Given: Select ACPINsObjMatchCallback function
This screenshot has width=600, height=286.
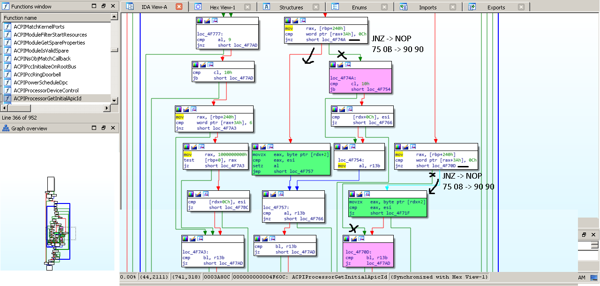Looking at the screenshot, I should pyautogui.click(x=56, y=59).
